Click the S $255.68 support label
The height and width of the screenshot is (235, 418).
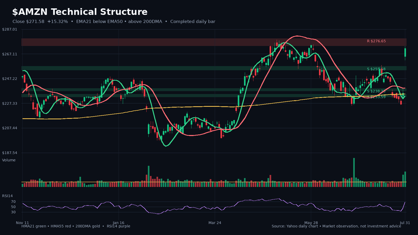(376, 69)
